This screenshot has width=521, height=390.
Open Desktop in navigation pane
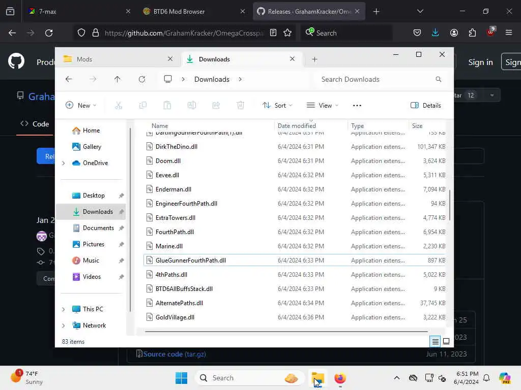(94, 196)
